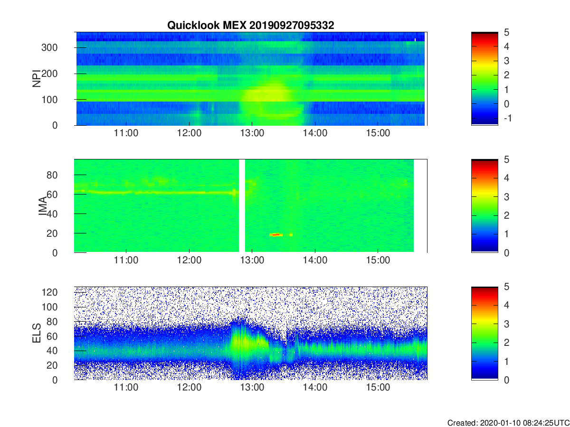Click the 5 label on the NPI colorbar

point(506,32)
